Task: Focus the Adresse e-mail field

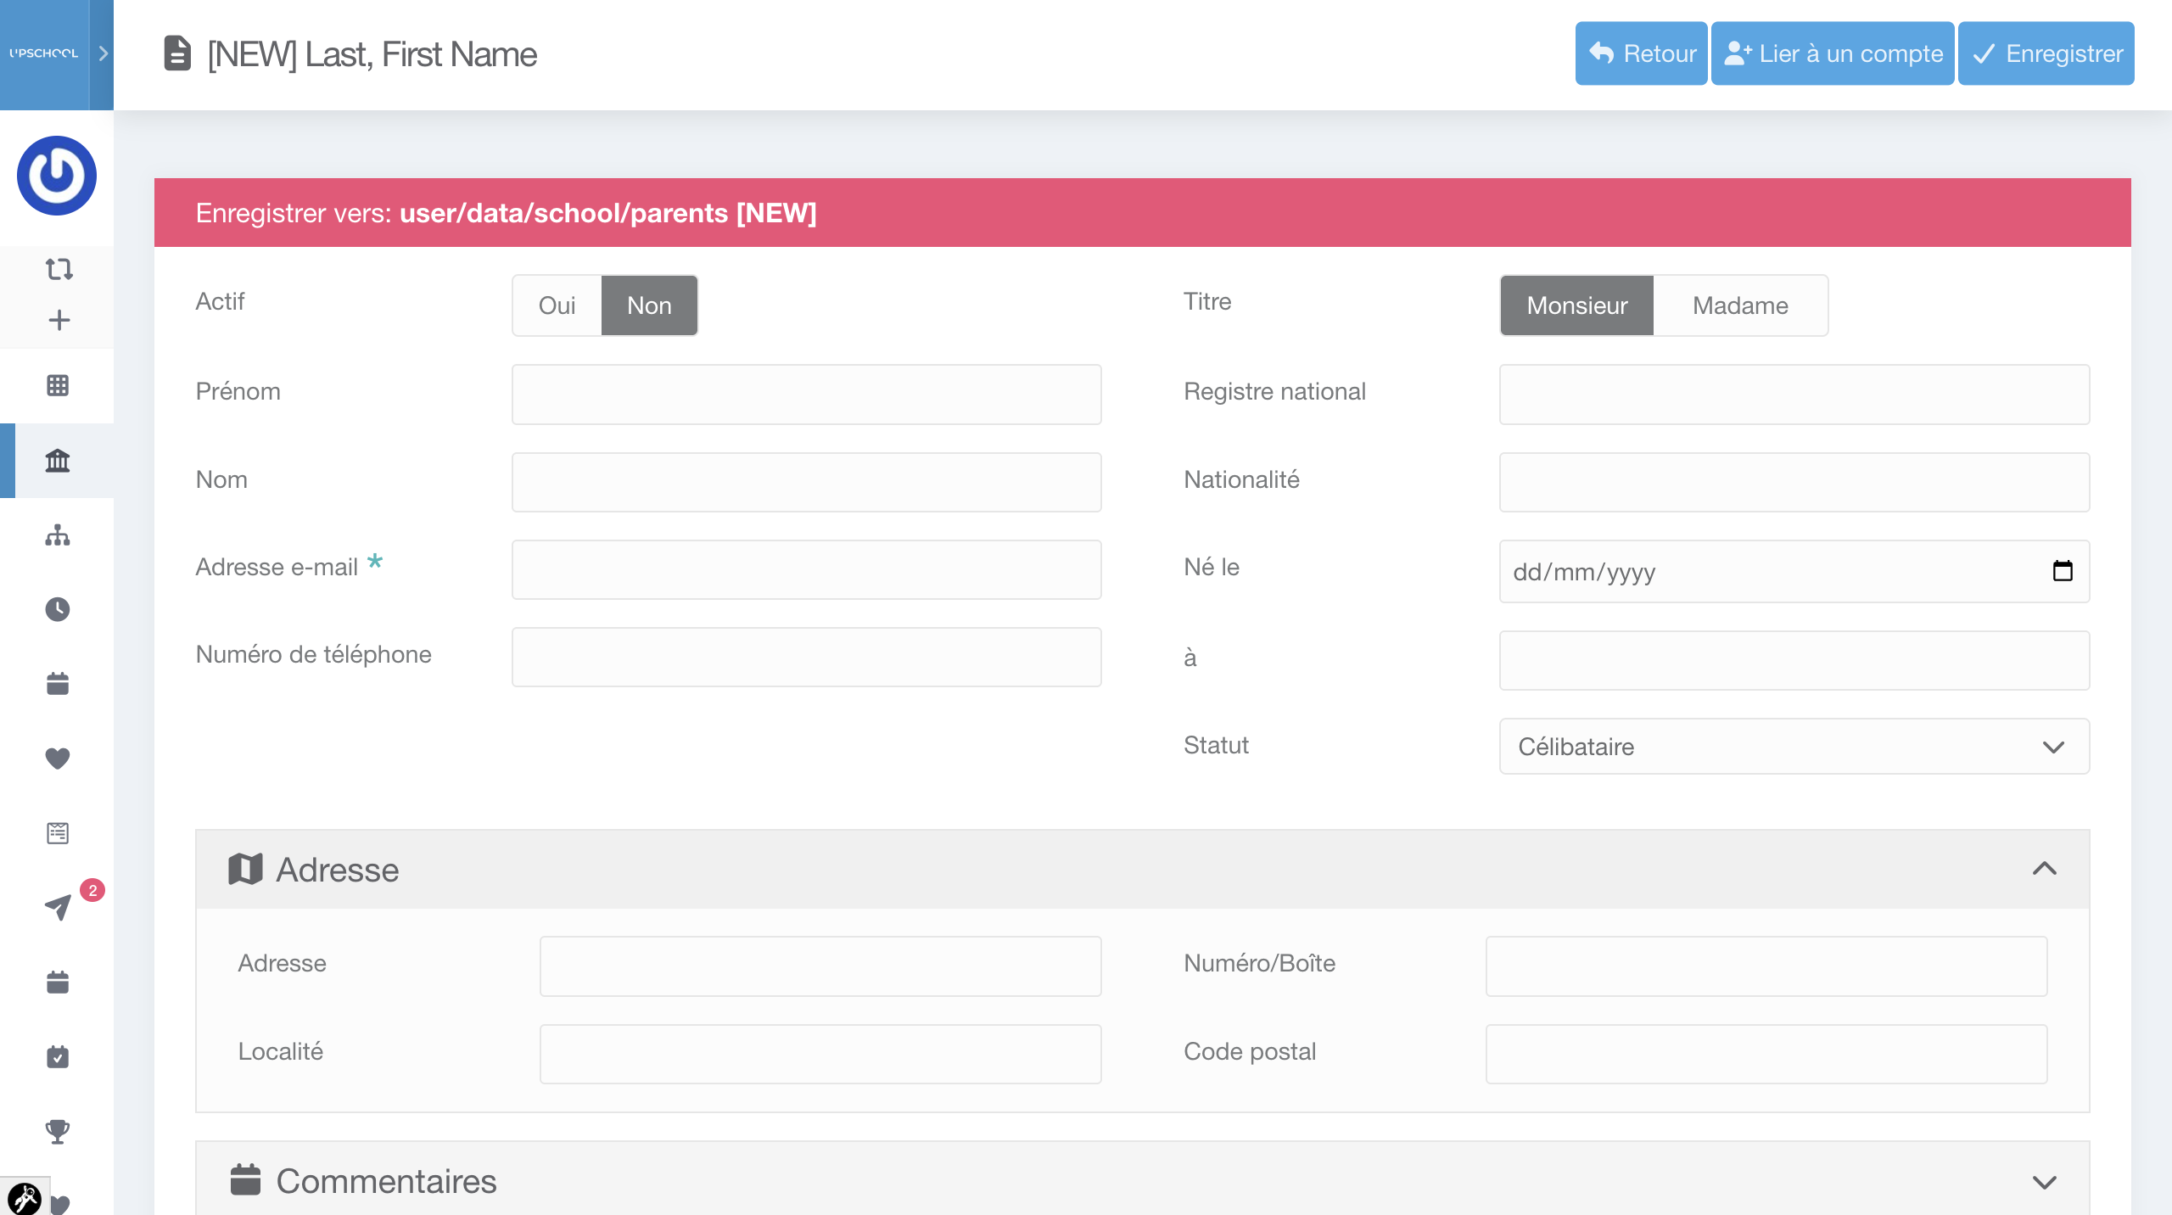Action: 806,569
